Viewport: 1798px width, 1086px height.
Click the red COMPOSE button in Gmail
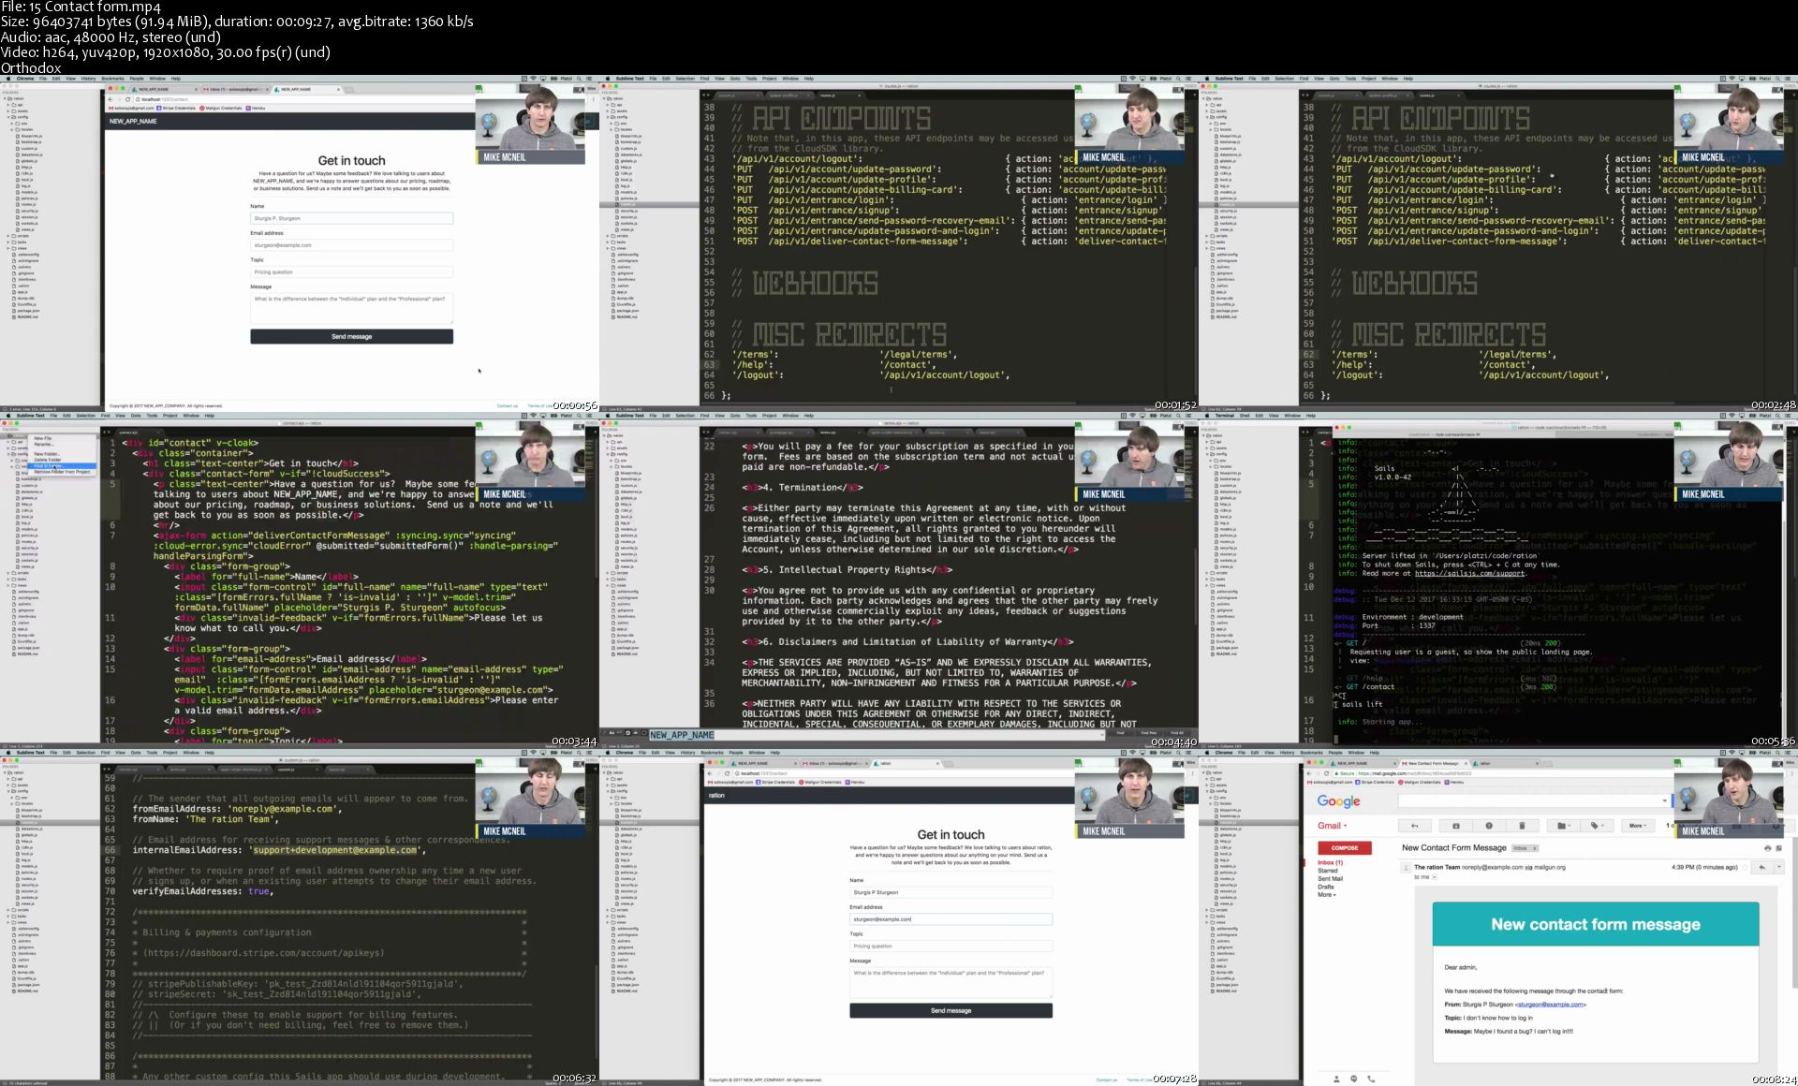point(1345,848)
